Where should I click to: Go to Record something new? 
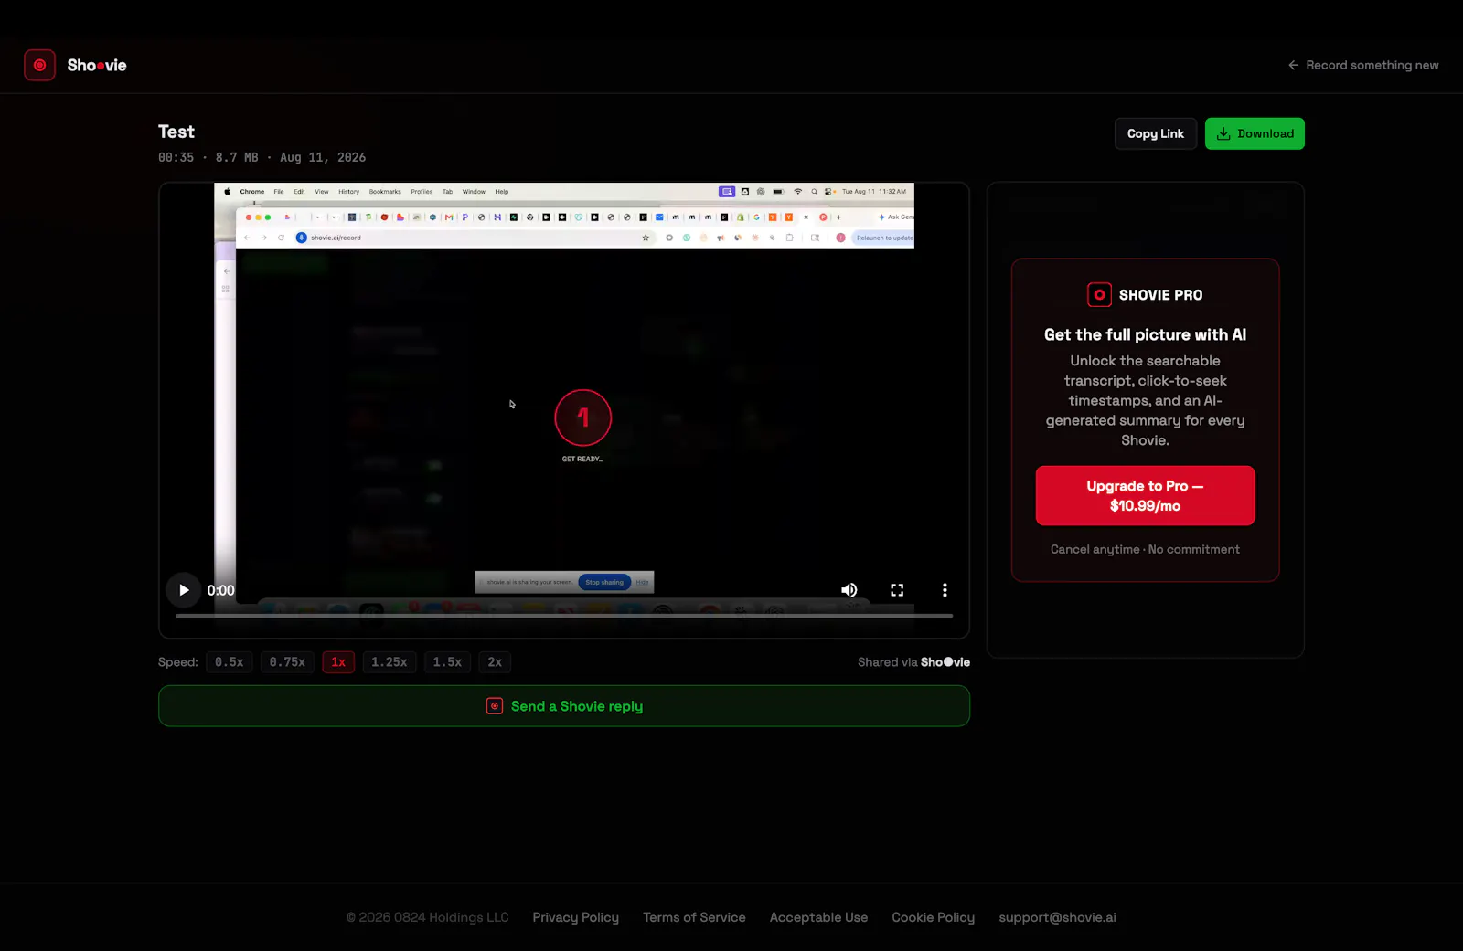click(x=1363, y=65)
